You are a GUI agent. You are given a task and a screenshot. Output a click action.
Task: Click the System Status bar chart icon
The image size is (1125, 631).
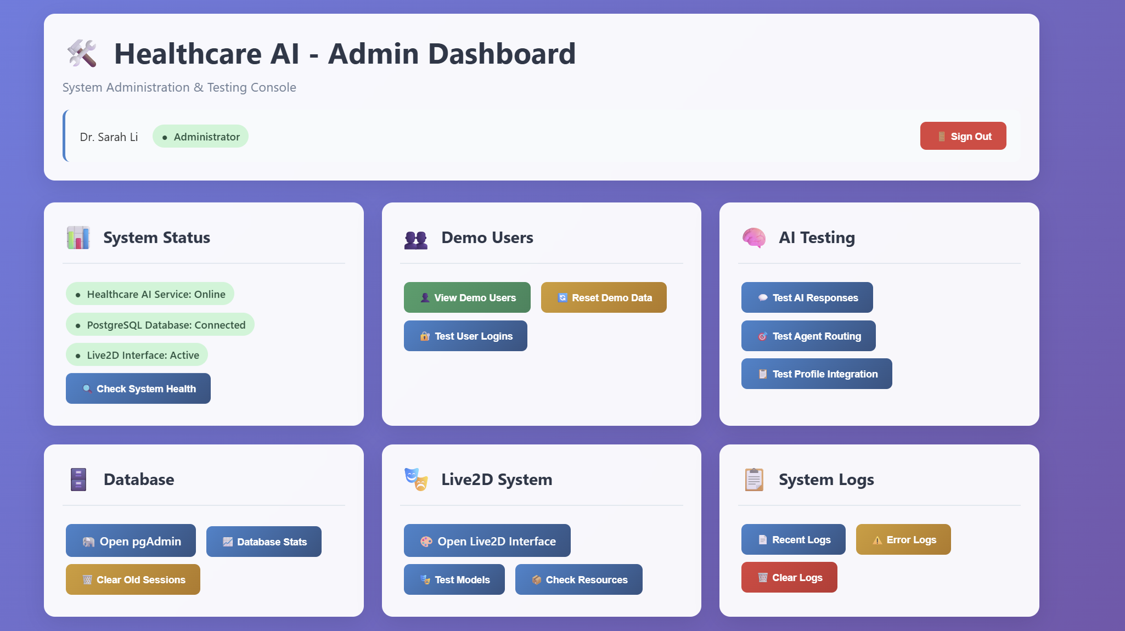(x=78, y=238)
